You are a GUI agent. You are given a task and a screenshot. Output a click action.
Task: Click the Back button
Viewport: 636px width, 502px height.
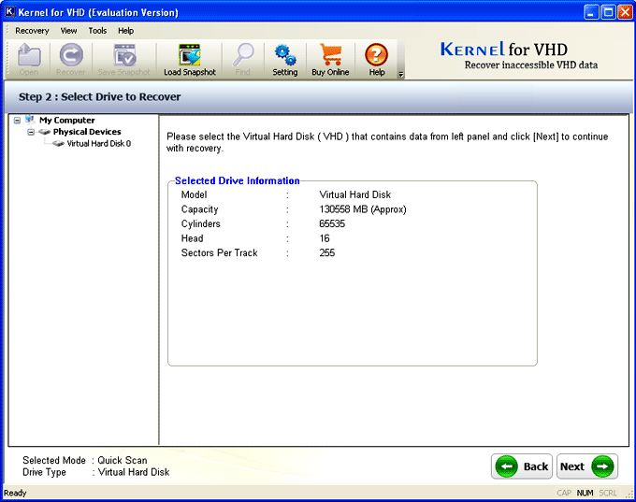tap(522, 466)
